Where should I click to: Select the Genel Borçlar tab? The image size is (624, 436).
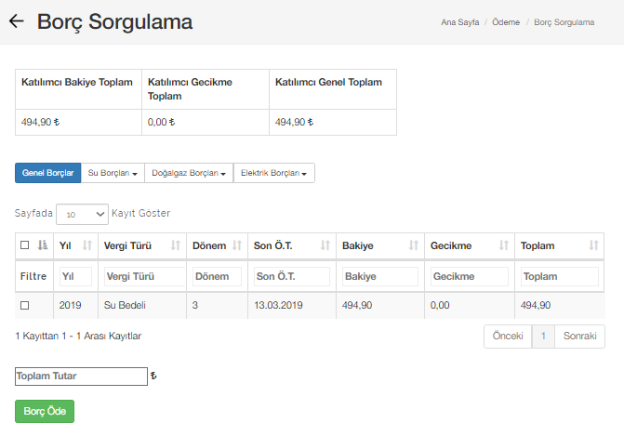click(47, 173)
